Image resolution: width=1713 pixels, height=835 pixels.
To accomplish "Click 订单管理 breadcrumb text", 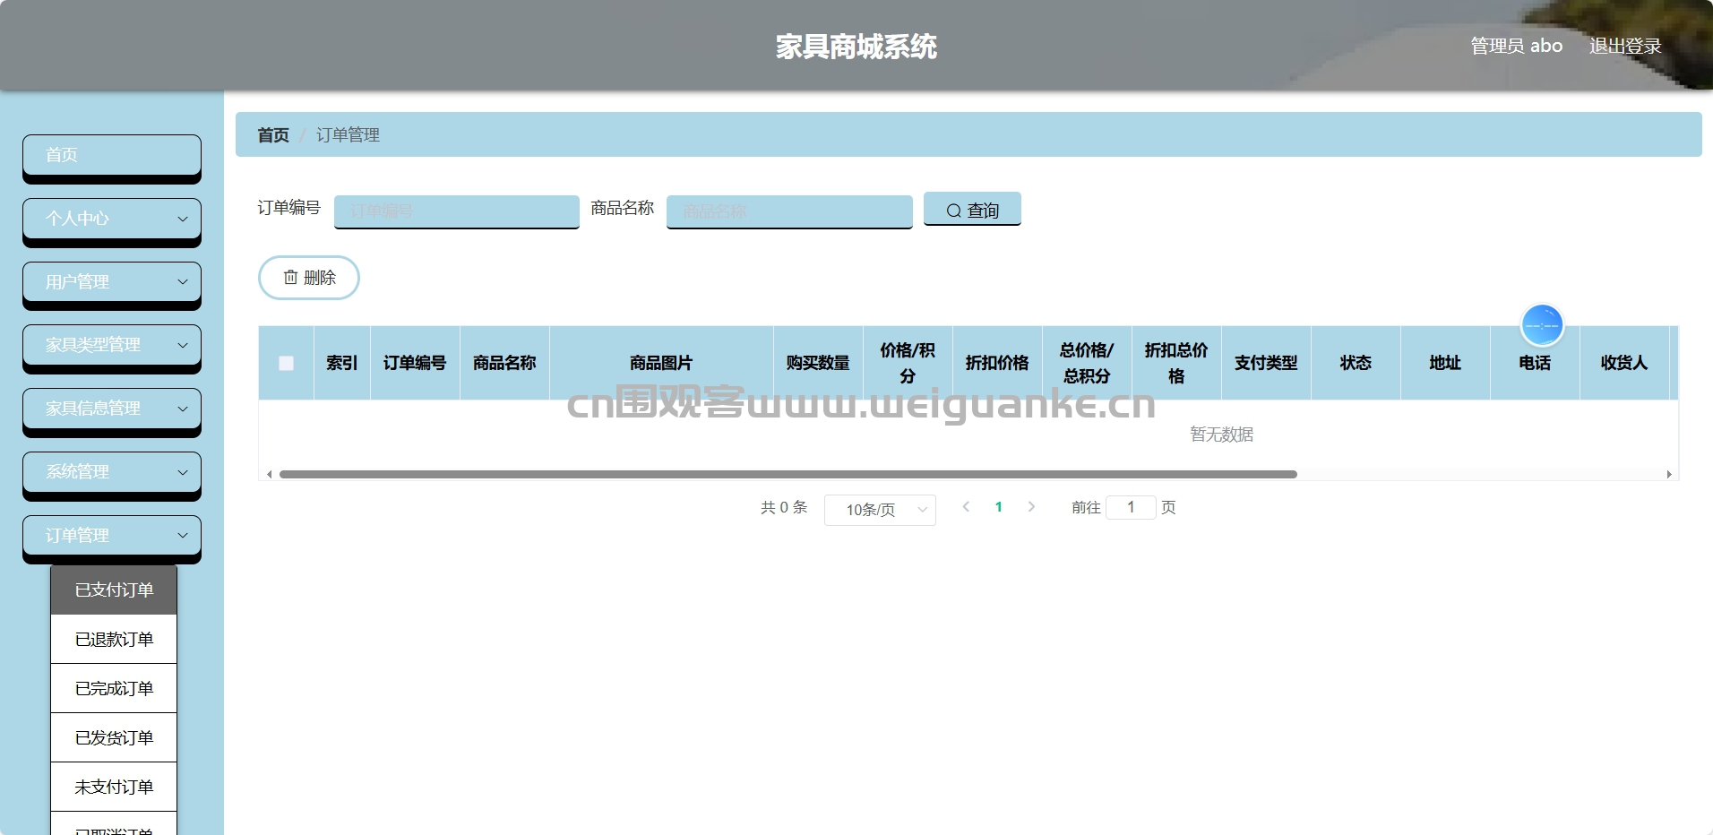I will [348, 135].
